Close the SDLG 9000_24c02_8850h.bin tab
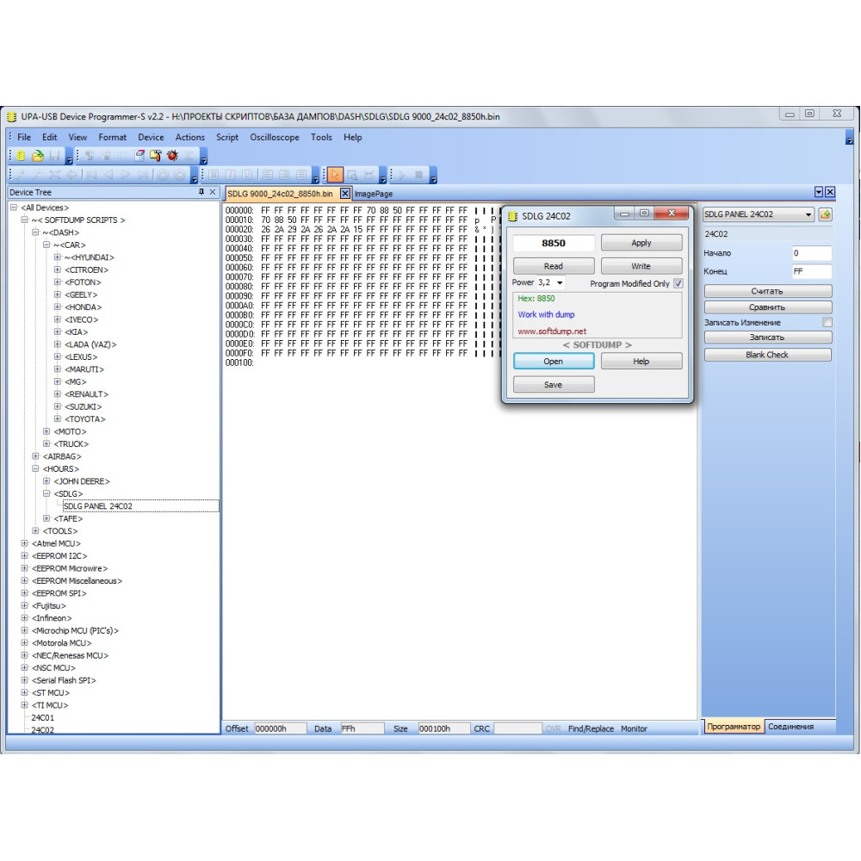Screen dimensions: 861x861 pos(345,193)
